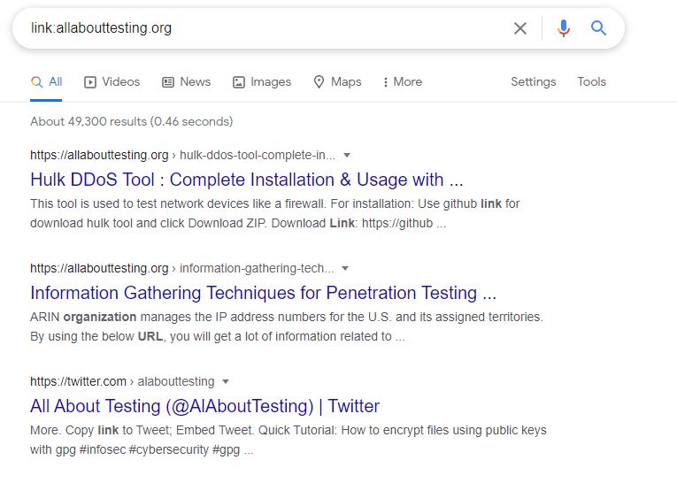The height and width of the screenshot is (483, 677).
Task: Expand the dropdown arrow next to hulk-ddos-tool URL
Action: click(x=346, y=155)
